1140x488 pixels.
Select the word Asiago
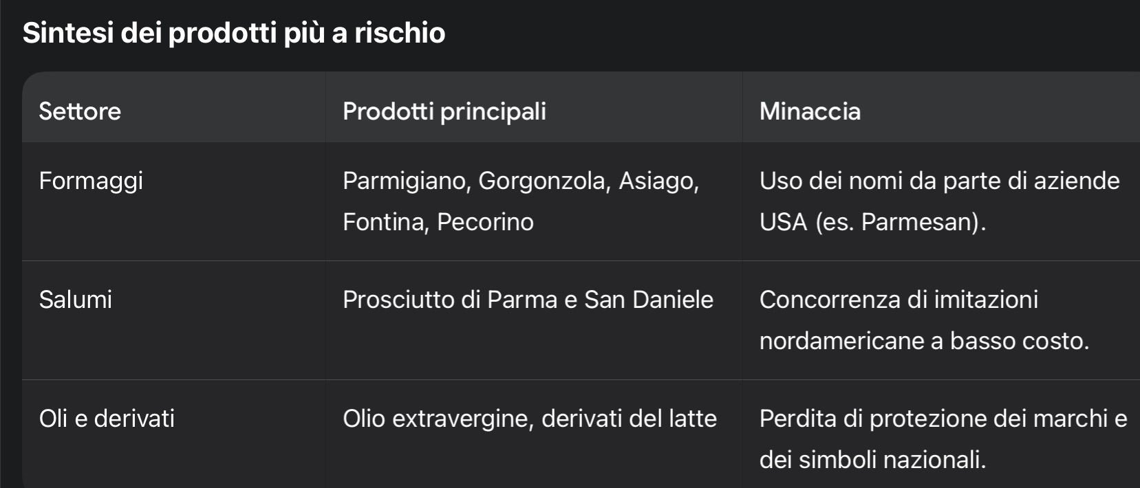click(658, 181)
